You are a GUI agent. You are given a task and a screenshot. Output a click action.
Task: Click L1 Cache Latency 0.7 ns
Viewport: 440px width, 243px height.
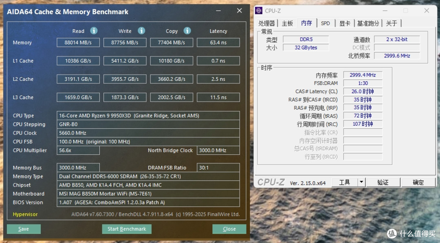(x=218, y=61)
